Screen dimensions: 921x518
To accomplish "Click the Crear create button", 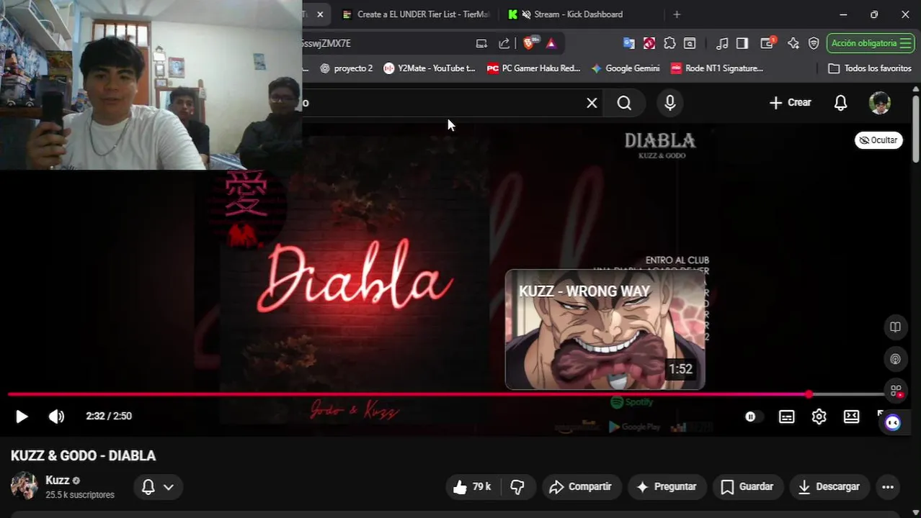I will pyautogui.click(x=790, y=103).
